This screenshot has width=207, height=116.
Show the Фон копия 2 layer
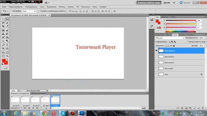tap(157, 63)
